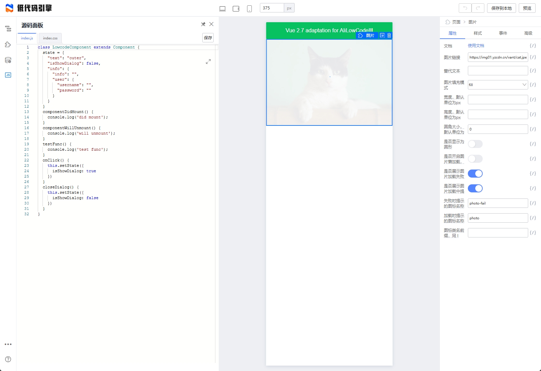Open the 属性 tab
The height and width of the screenshot is (371, 541).
pyautogui.click(x=452, y=33)
